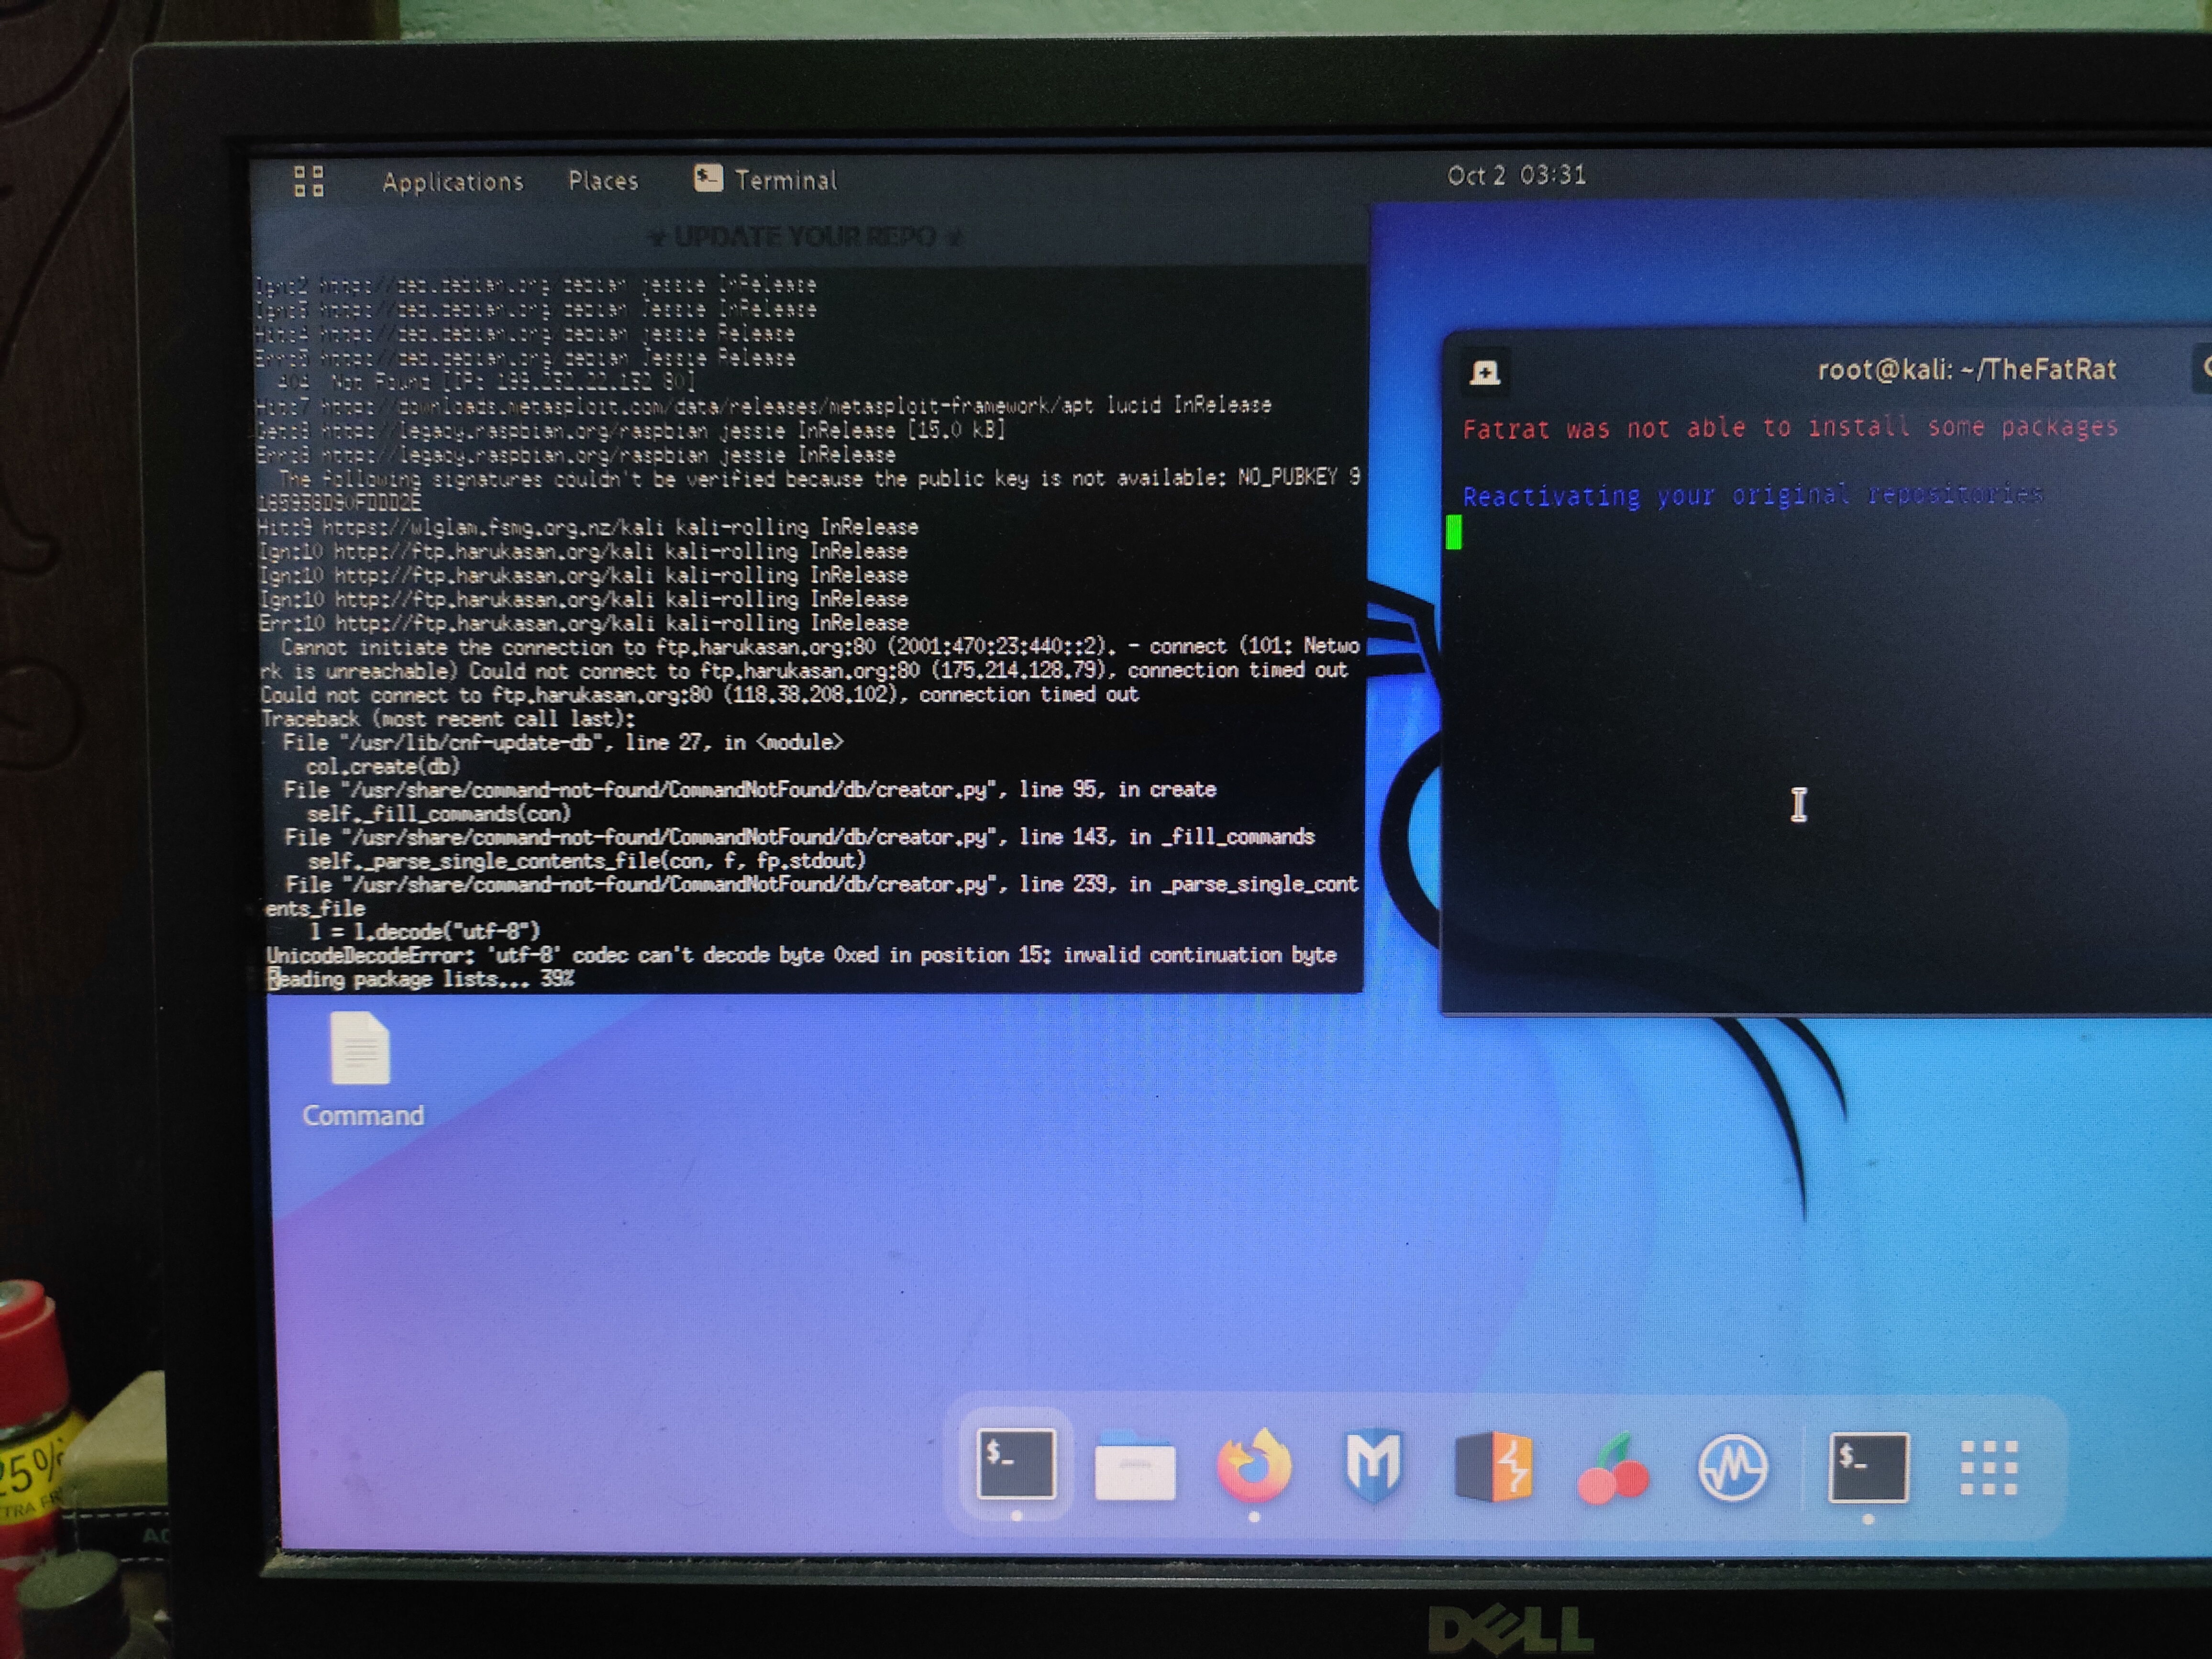
Task: Click 'self._parse_single_contents_file(con, f, fp.stdout)' line
Action: point(586,861)
